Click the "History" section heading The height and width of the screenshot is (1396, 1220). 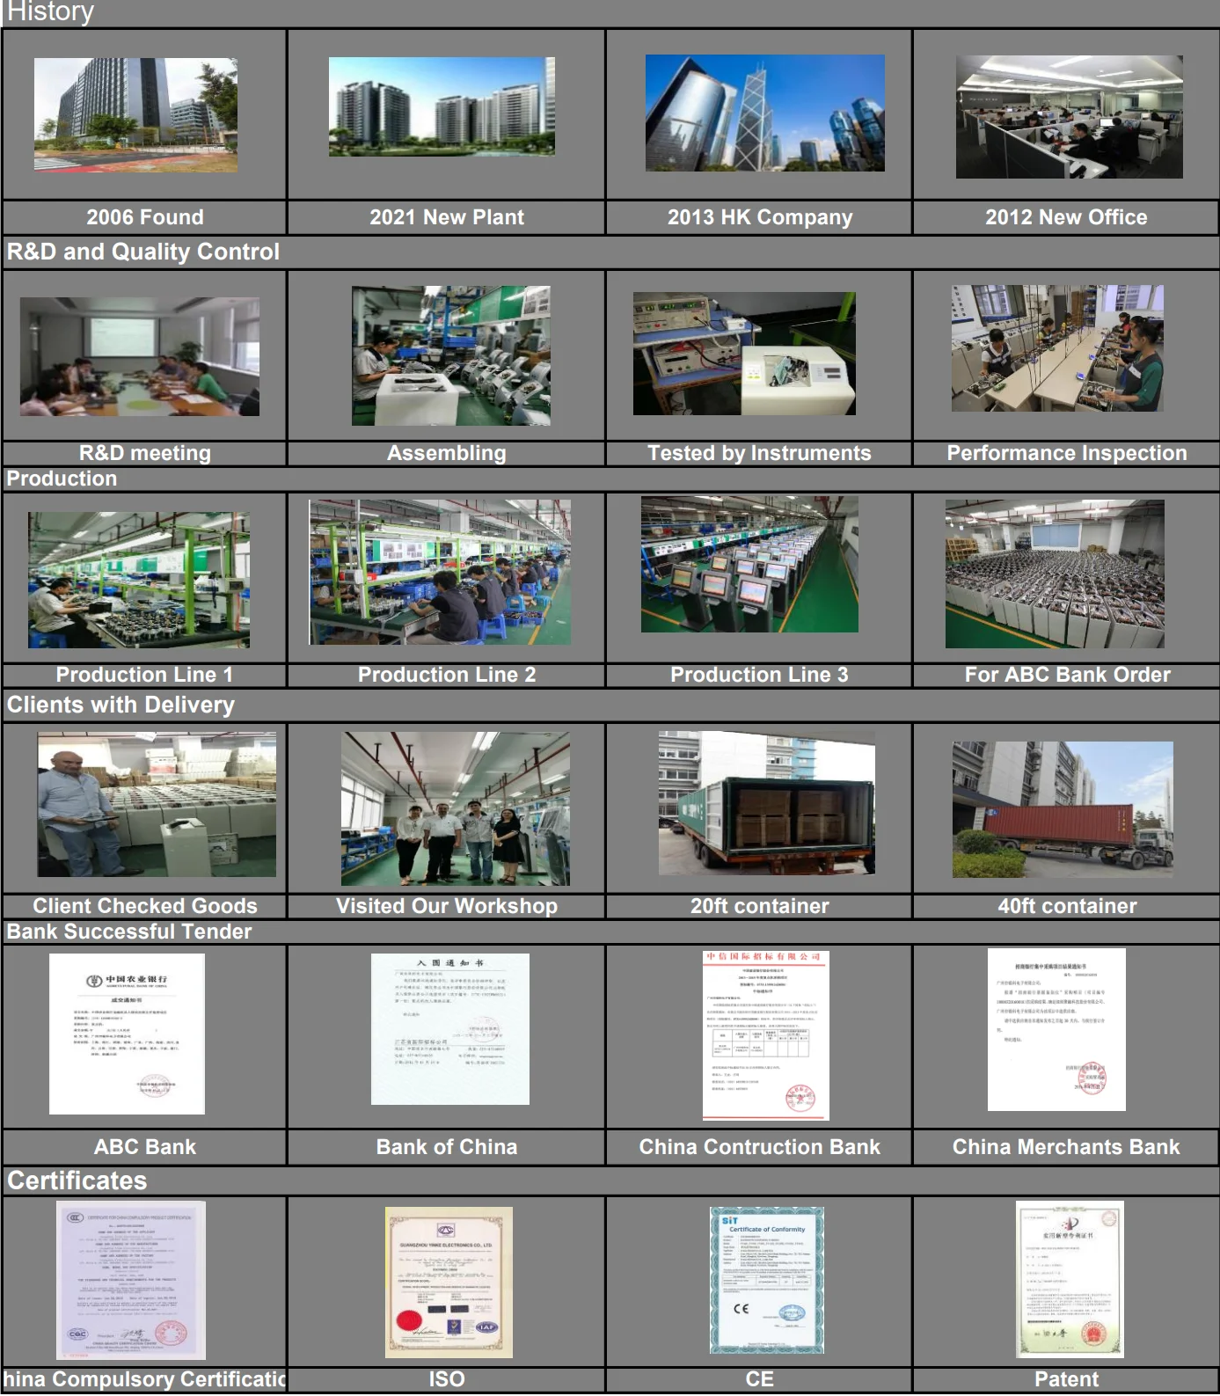coord(50,12)
